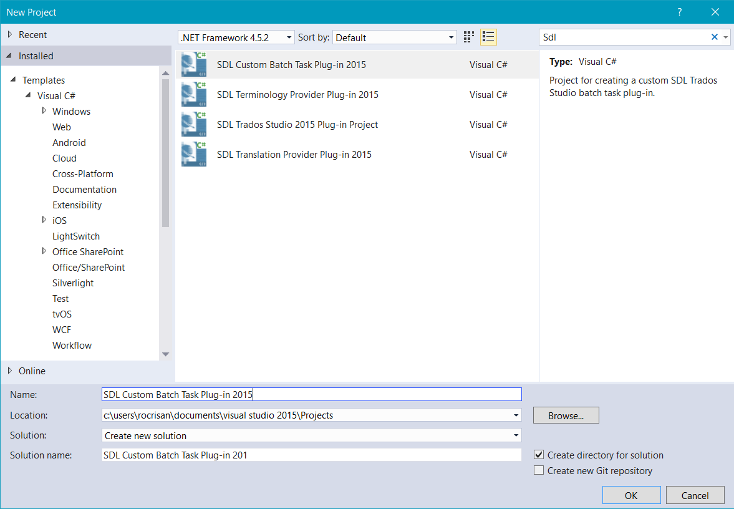Open the search box options dropdown arrow
The width and height of the screenshot is (734, 509).
[725, 37]
